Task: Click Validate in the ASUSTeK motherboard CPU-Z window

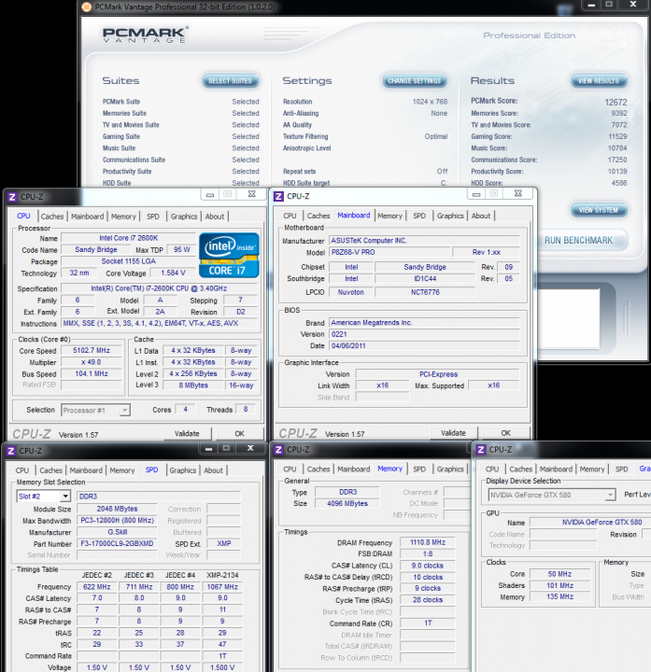Action: (x=453, y=433)
